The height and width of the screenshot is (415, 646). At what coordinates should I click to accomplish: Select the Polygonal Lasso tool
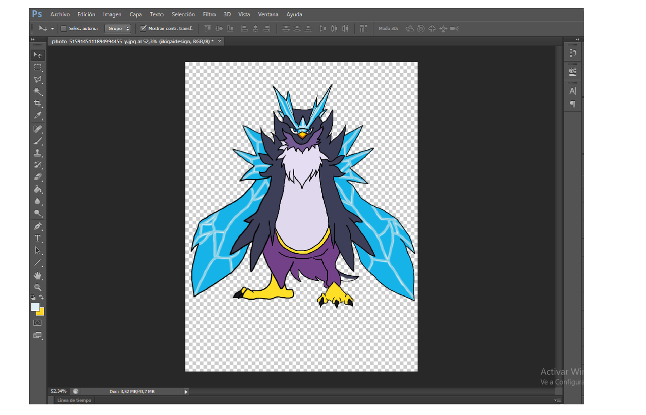click(38, 79)
